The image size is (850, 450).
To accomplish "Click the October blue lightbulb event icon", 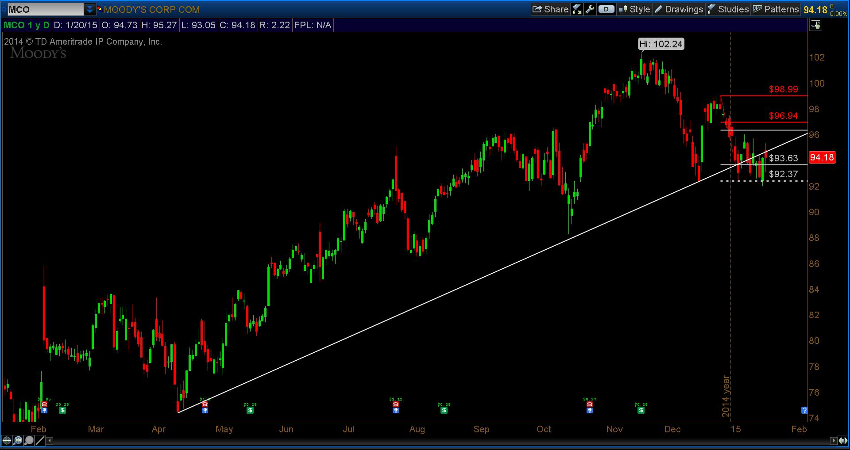I will 590,410.
